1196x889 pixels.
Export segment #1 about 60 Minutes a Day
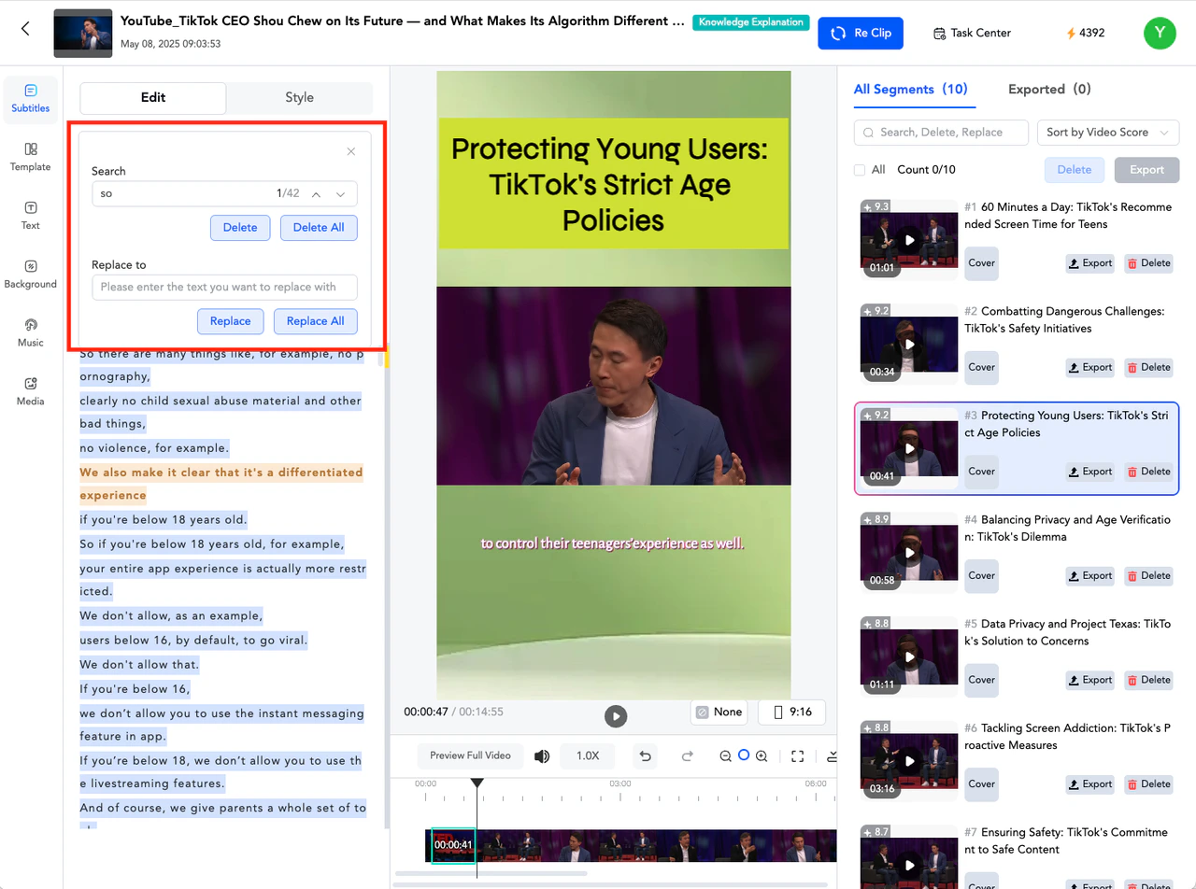tap(1090, 263)
